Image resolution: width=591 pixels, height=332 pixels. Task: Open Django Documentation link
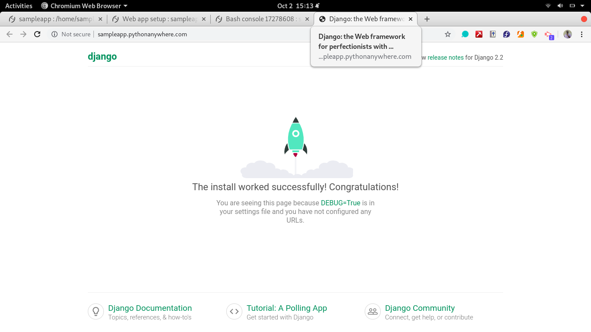click(x=150, y=308)
